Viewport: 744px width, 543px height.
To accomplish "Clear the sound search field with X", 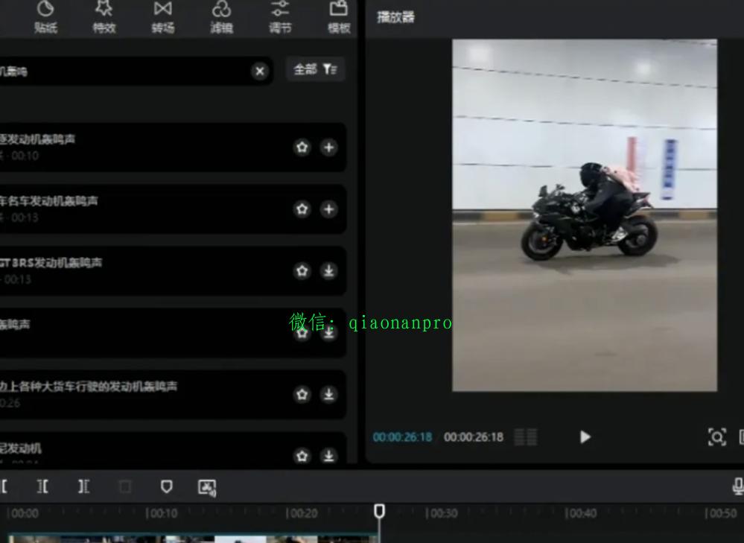I will [259, 72].
